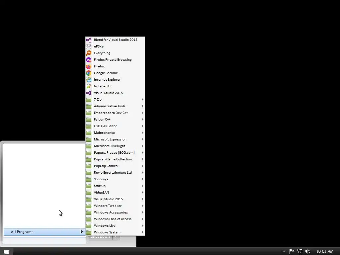Click the purple Visual Studio 2015 app icon
340x255 pixels.
click(89, 93)
